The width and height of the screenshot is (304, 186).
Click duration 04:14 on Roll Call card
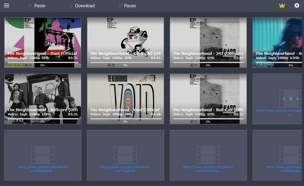[239, 114]
